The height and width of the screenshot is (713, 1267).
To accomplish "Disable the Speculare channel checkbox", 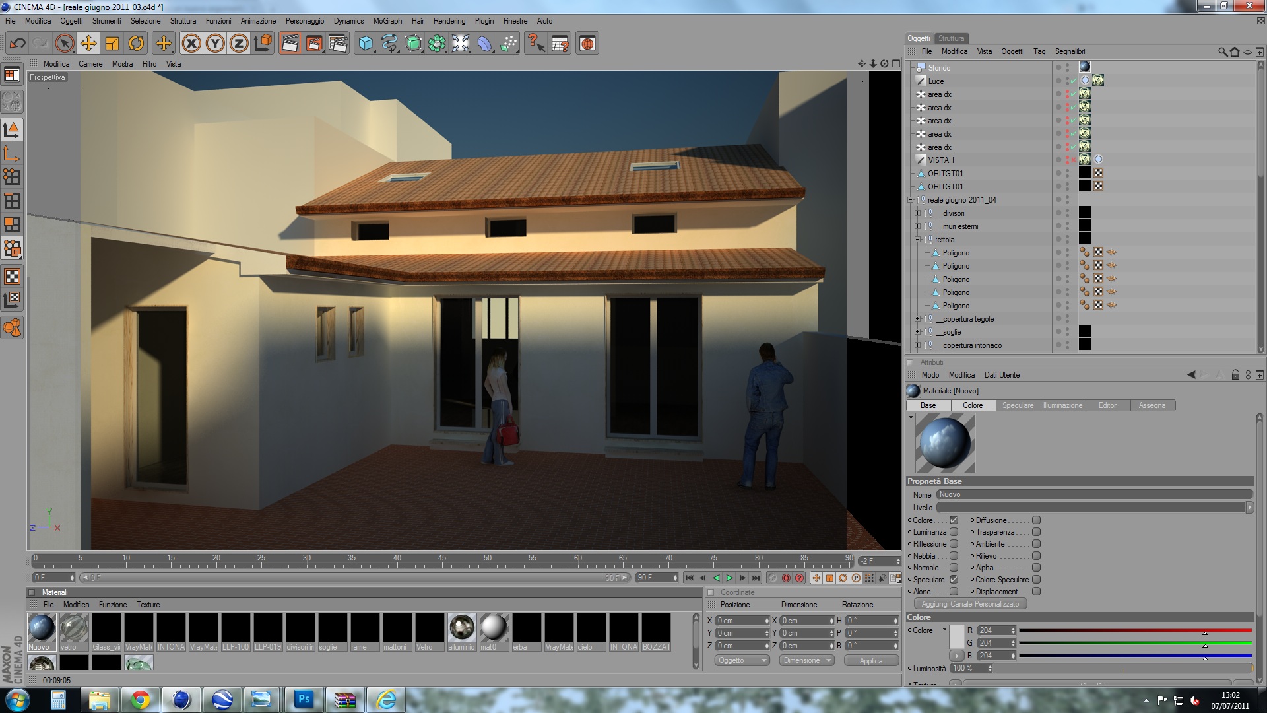I will coord(954,580).
